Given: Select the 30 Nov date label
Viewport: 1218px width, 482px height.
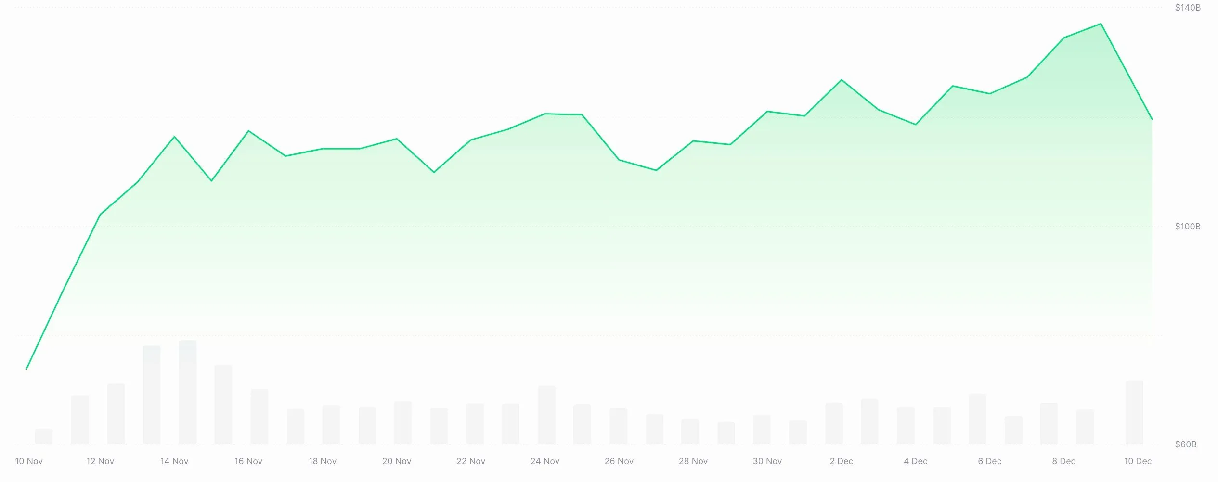Looking at the screenshot, I should [767, 461].
